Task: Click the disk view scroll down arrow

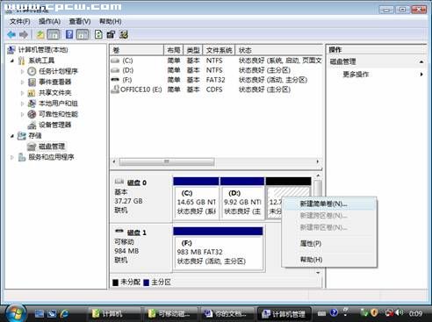Action: pos(318,273)
